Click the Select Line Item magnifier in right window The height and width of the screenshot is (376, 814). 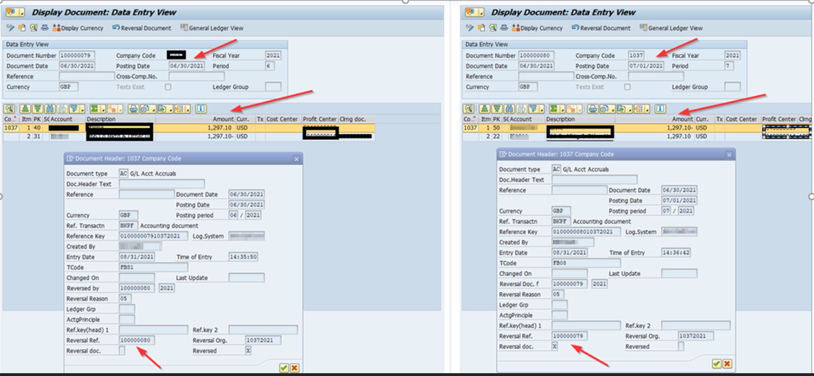[492, 28]
